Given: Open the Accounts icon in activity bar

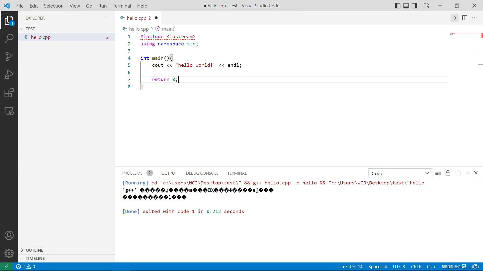Looking at the screenshot, I should (x=9, y=235).
